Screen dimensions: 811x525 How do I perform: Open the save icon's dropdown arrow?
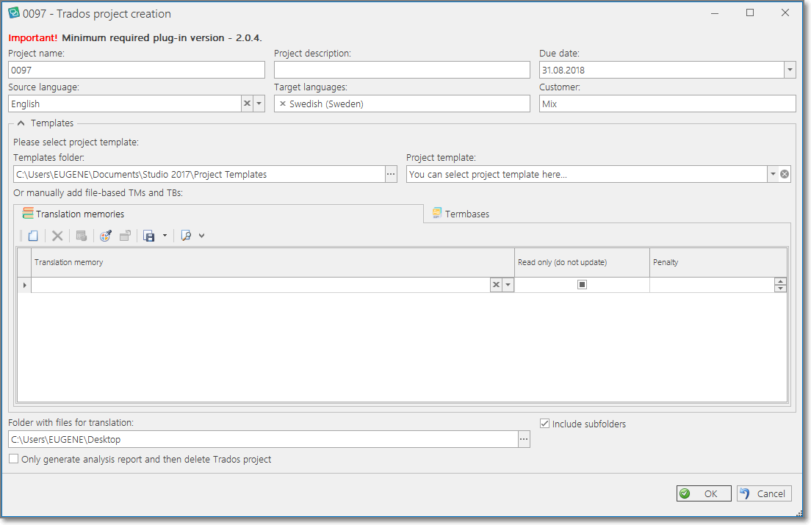[x=165, y=236]
